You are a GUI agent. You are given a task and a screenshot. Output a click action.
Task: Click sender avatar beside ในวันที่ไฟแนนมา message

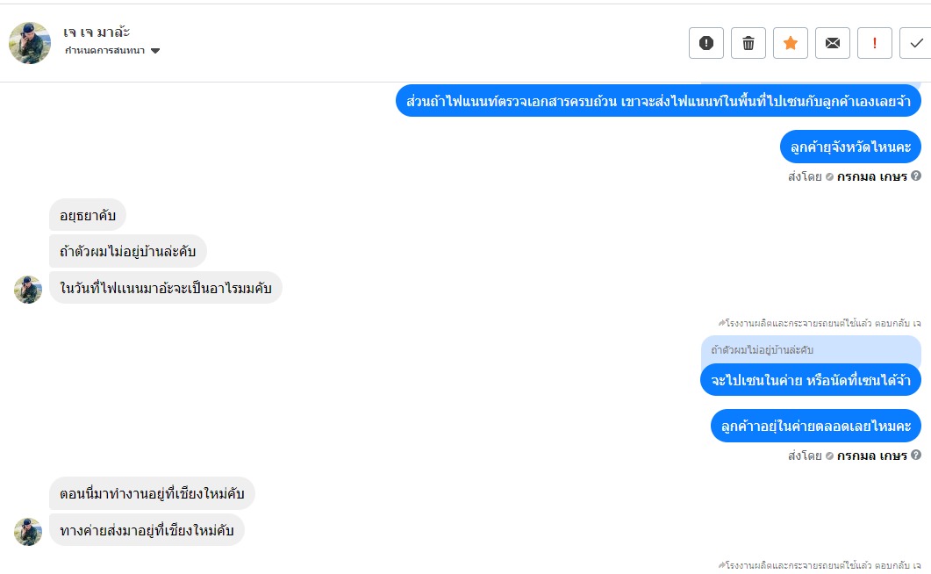tap(28, 289)
